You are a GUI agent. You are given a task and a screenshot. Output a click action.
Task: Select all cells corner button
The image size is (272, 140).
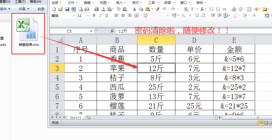point(57,39)
